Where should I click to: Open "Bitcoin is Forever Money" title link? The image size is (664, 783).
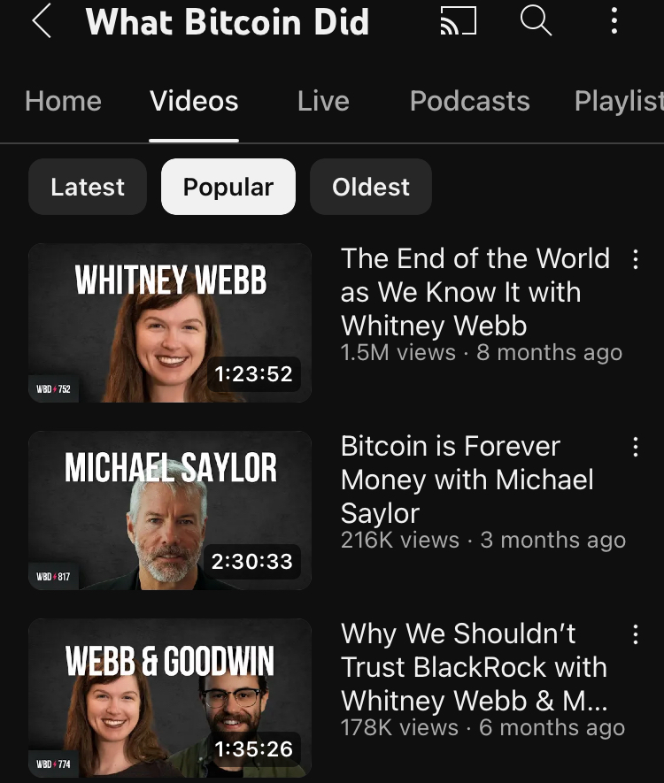(x=467, y=480)
